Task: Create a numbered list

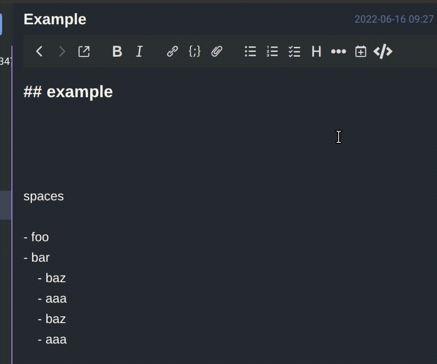Action: tap(272, 52)
